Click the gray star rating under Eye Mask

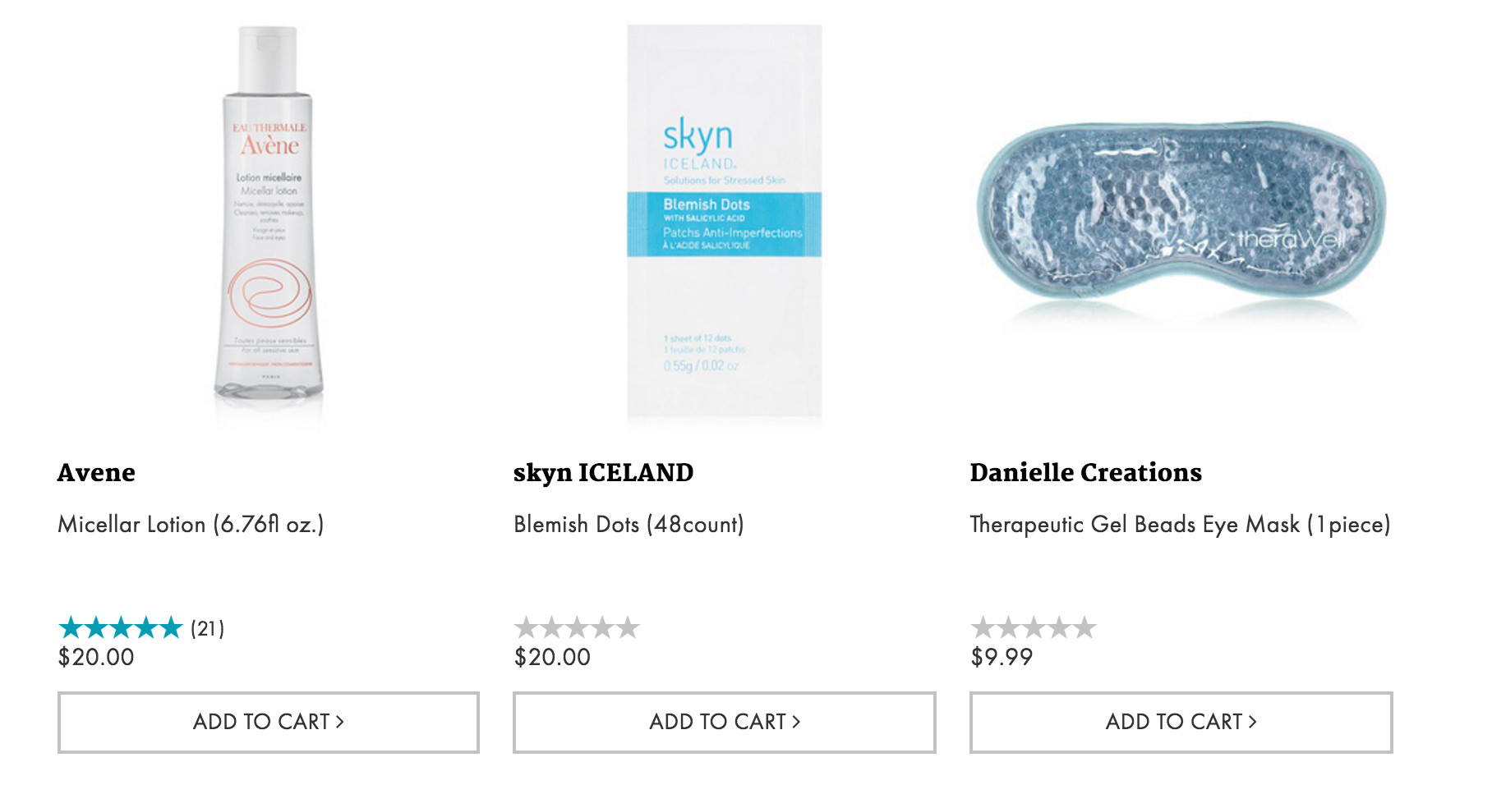pos(1034,628)
